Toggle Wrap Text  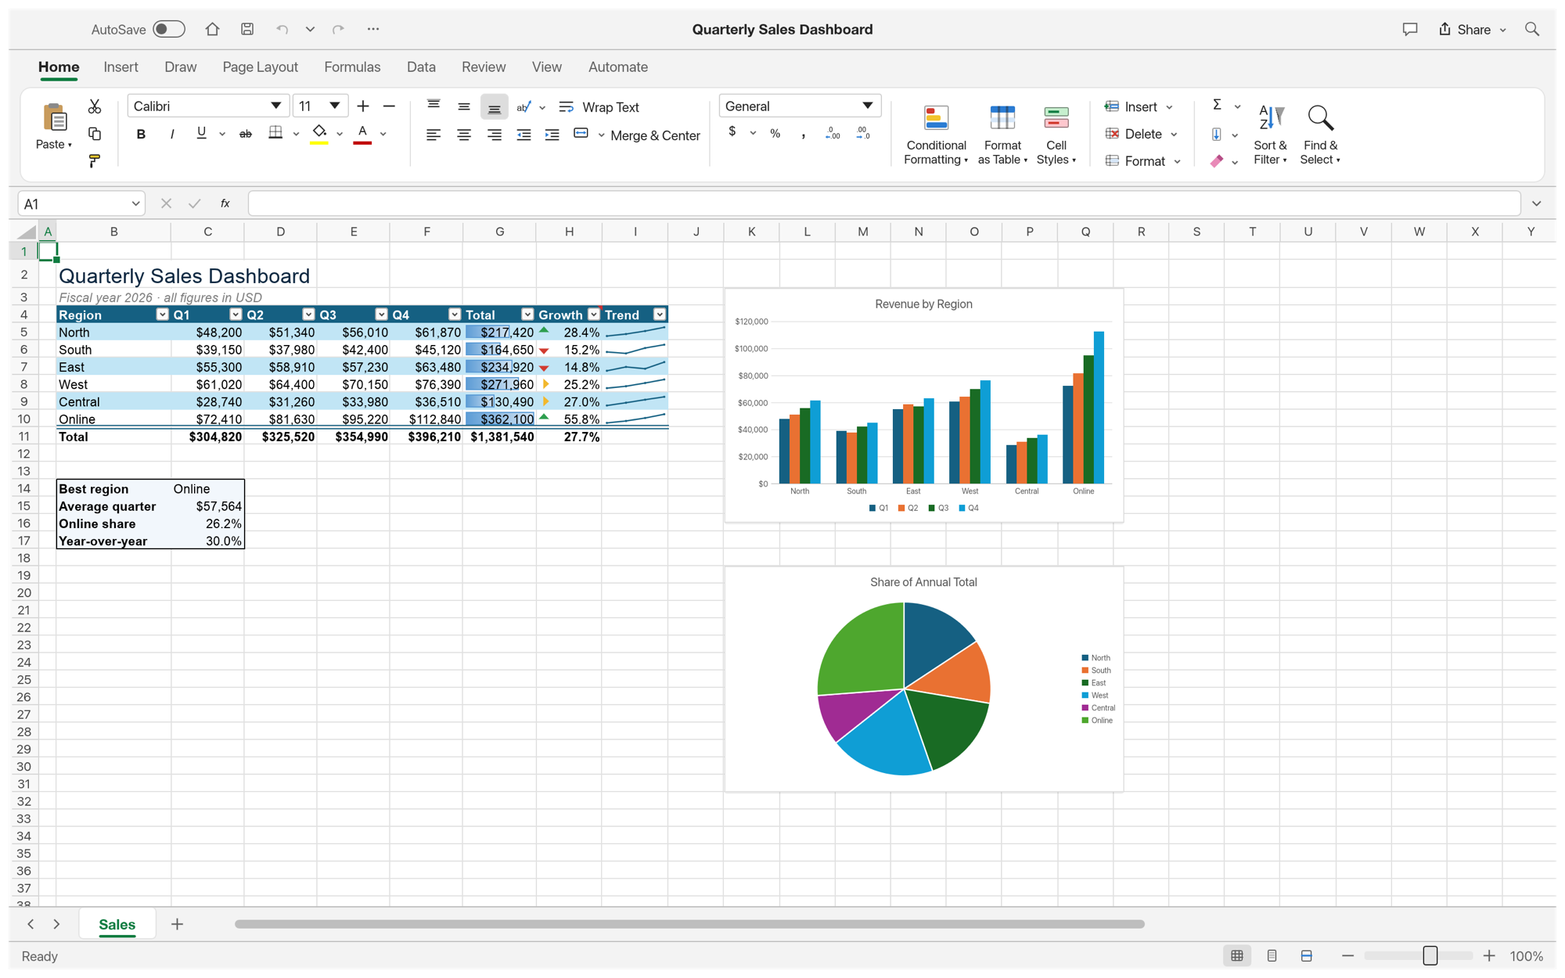point(599,107)
